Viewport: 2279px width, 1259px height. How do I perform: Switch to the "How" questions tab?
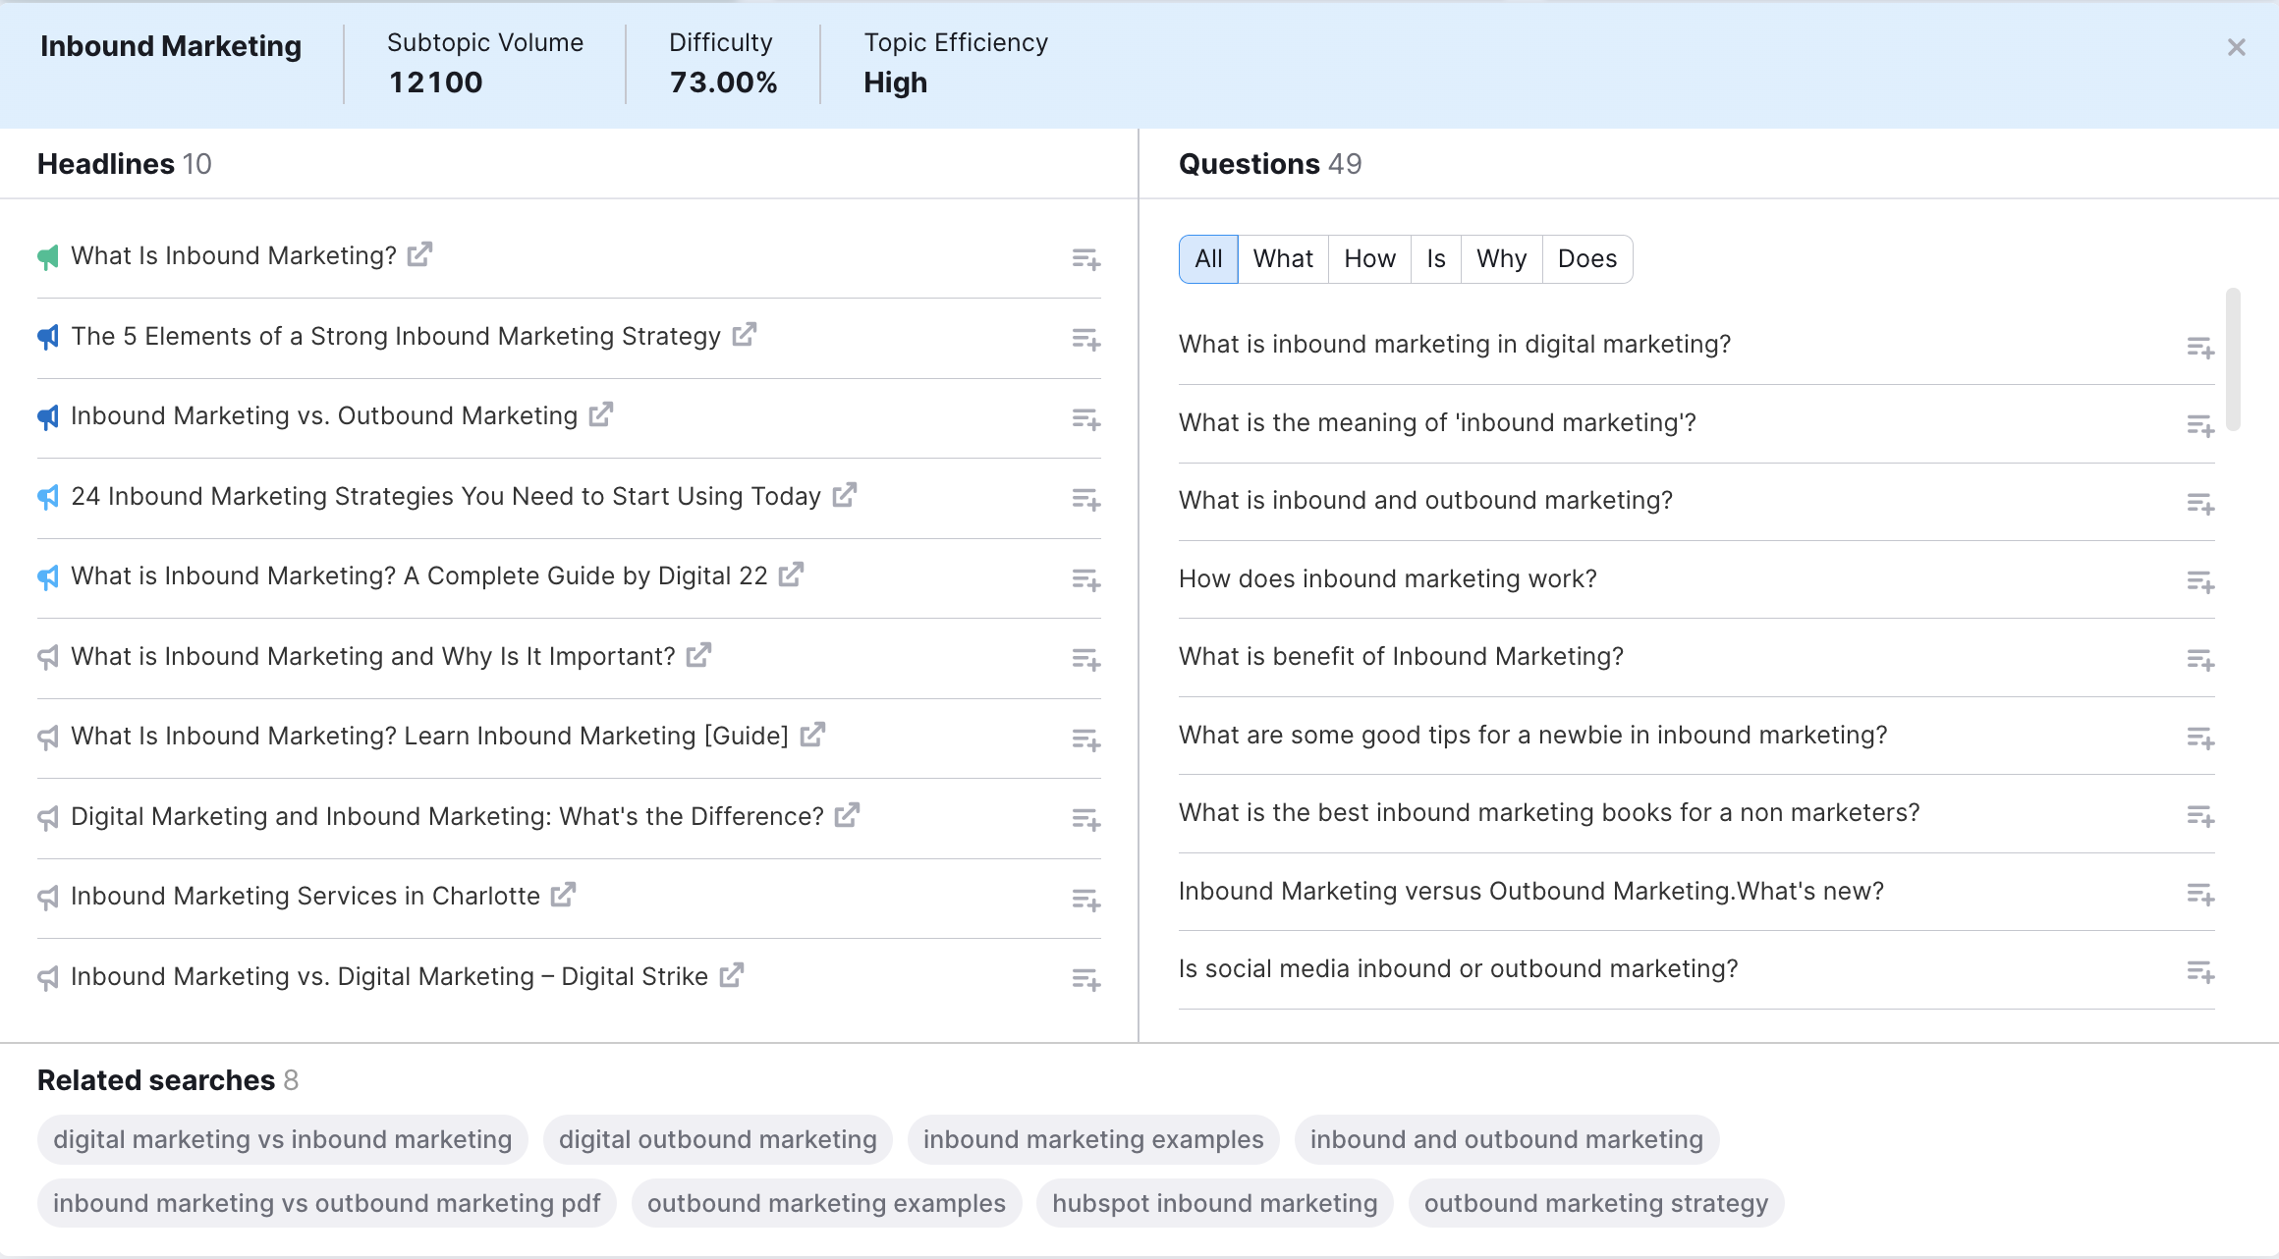[1369, 258]
